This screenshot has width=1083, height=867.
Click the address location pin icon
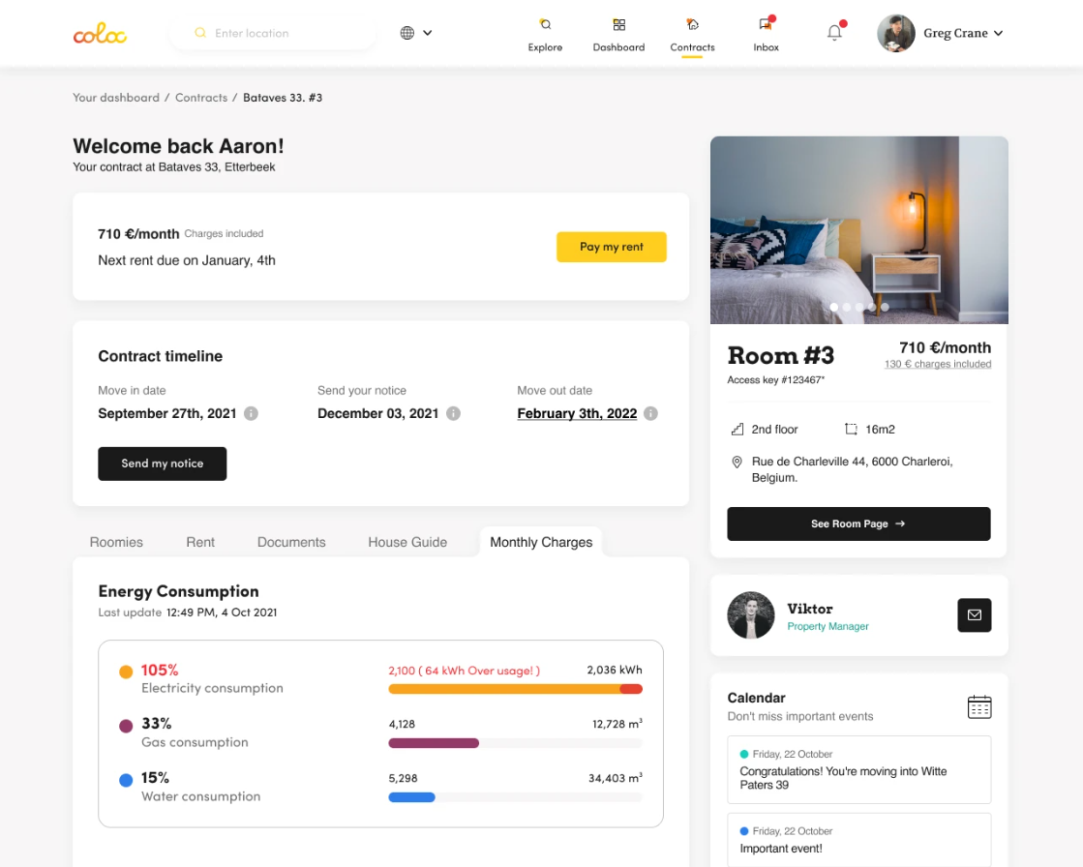(x=737, y=462)
